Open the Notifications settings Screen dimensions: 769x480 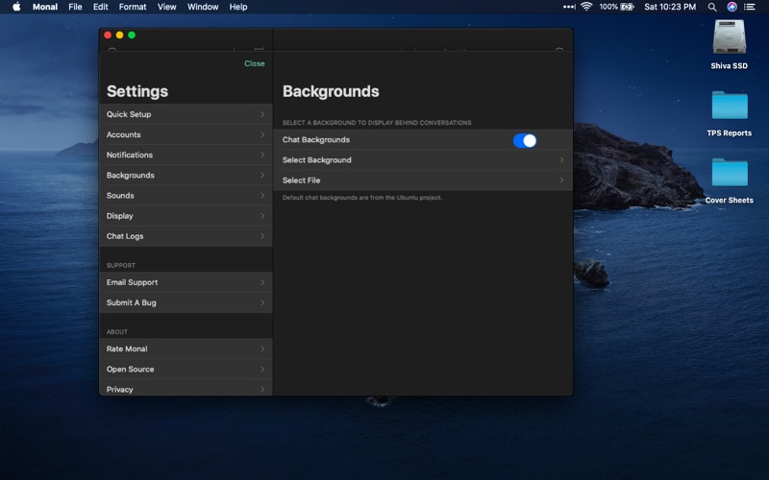click(186, 155)
